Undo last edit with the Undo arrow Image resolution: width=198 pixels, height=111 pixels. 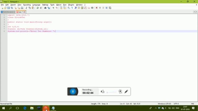(x=37, y=8)
